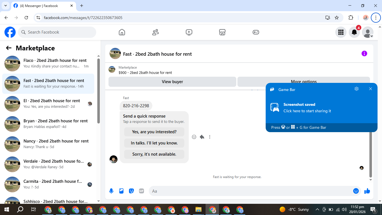Open Chrome's three-dot menu
The height and width of the screenshot is (215, 382).
376,18
